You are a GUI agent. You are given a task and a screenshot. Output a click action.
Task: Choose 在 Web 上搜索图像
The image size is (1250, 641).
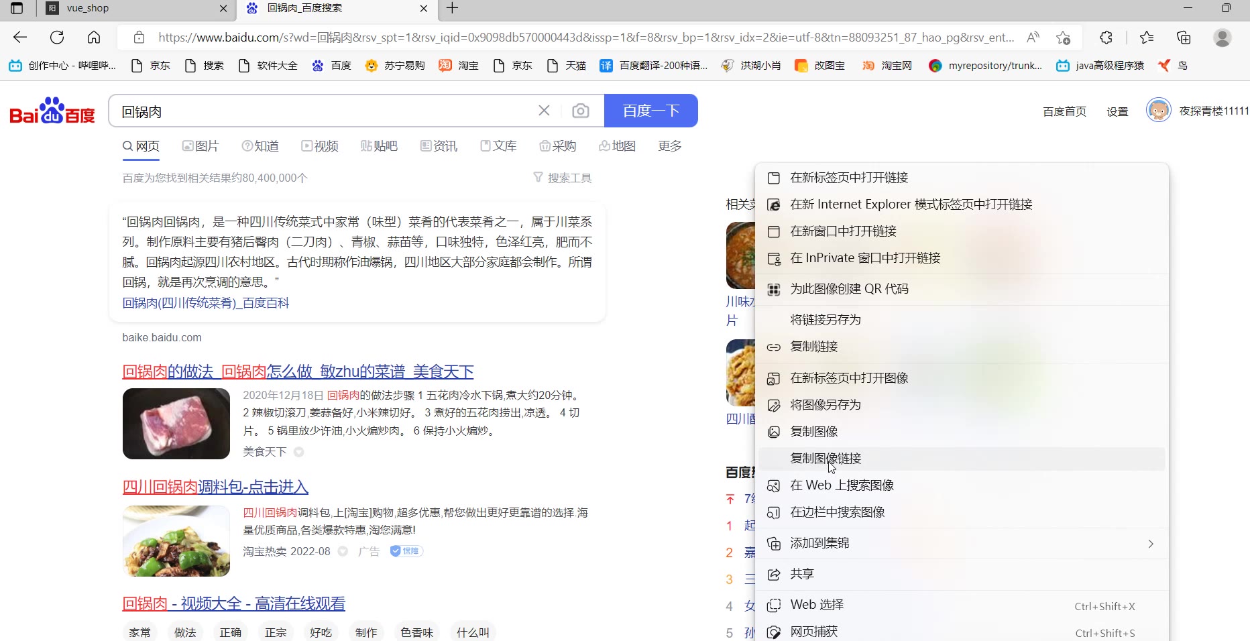click(x=962, y=485)
